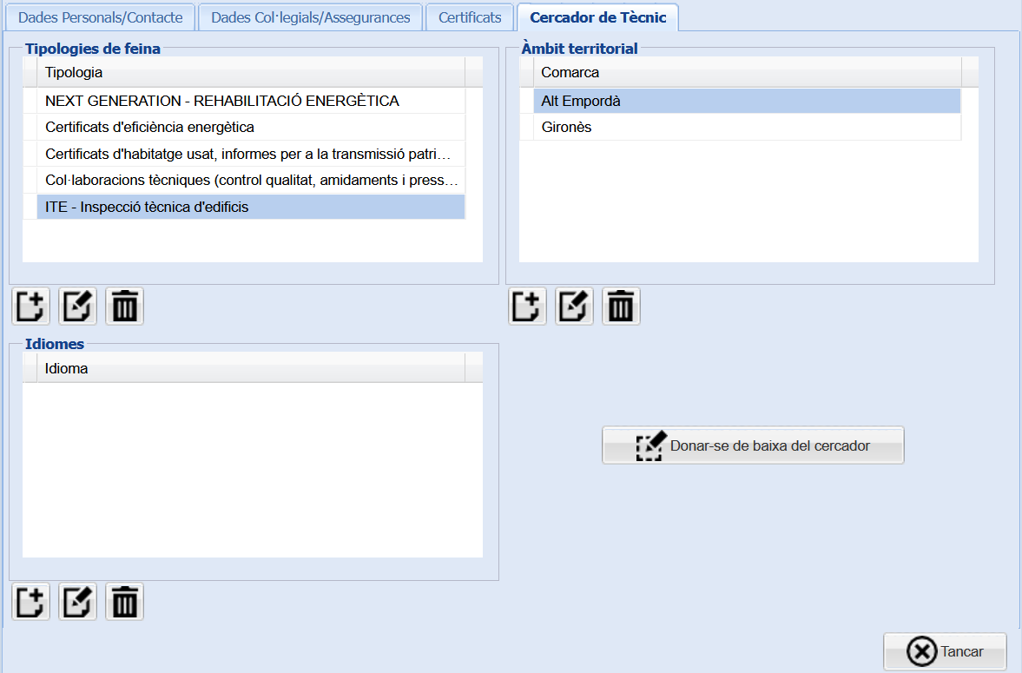Delete the selected Idiomes entry
Image resolution: width=1022 pixels, height=673 pixels.
pyautogui.click(x=124, y=601)
